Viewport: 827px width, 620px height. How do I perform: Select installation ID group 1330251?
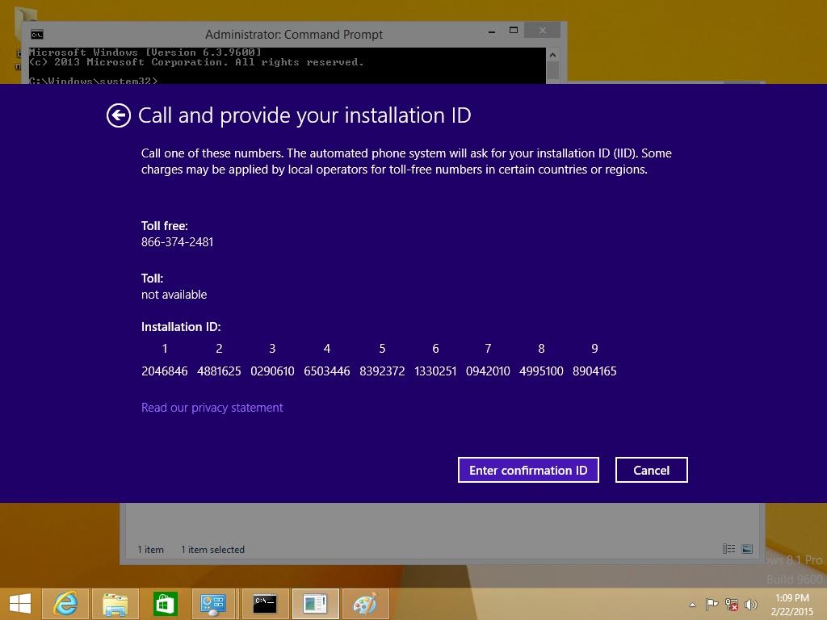(435, 371)
